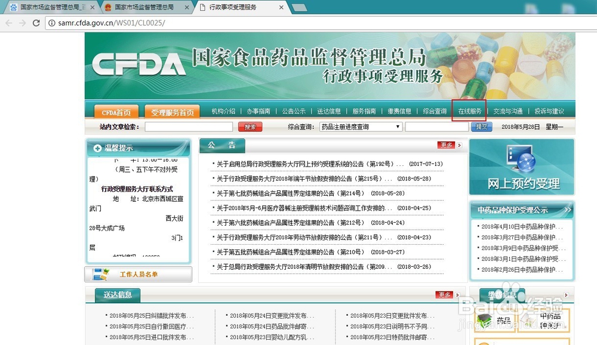Open 2018年05月23日特药批件邮寄 entry
This screenshot has height=345, width=597.
coord(392,337)
